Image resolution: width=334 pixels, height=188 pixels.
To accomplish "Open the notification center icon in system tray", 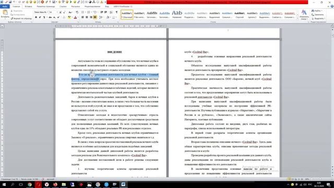I will 329,184.
